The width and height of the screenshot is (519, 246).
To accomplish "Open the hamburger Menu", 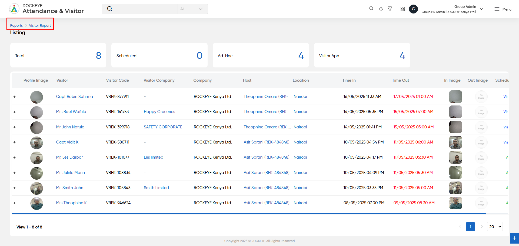I will (503, 9).
